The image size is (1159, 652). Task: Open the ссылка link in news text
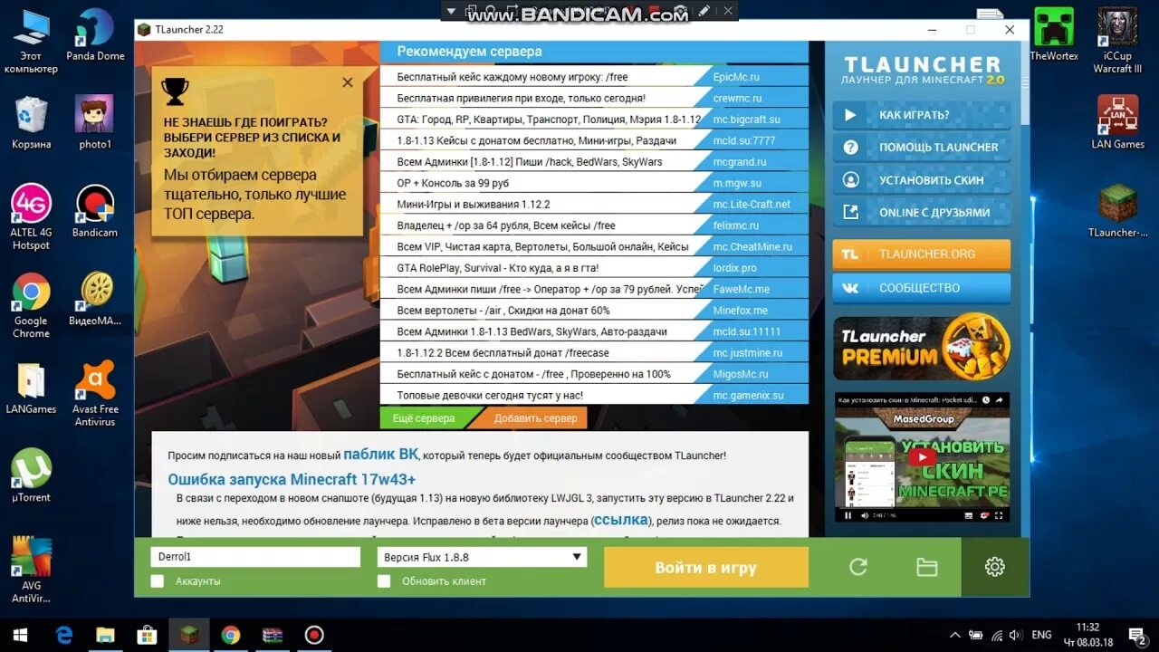pos(621,520)
